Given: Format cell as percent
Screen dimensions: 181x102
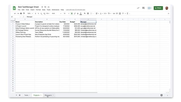Looking at the screenshot, I should (x=38, y=14).
